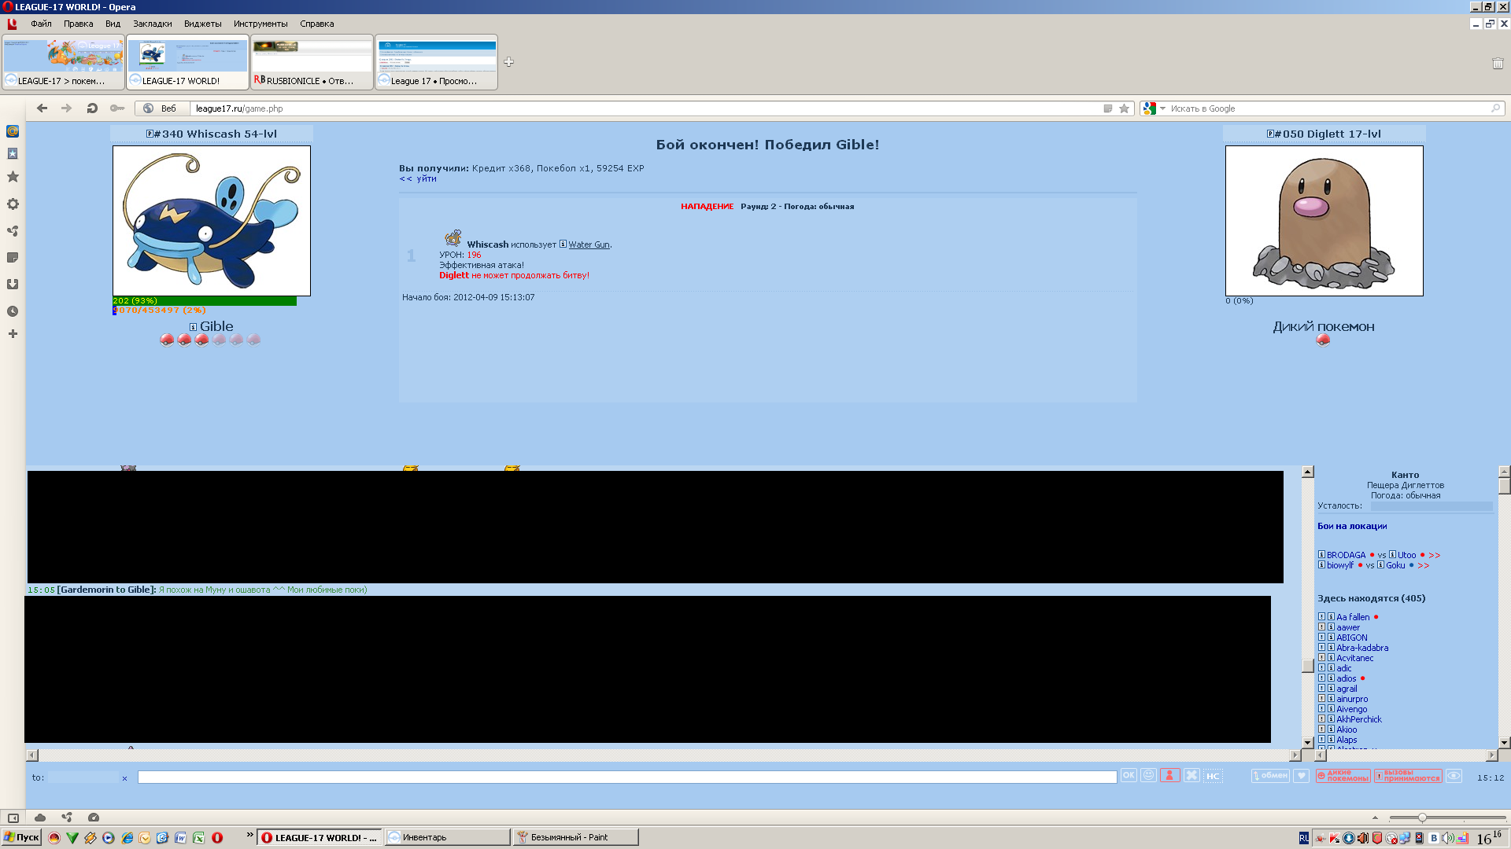
Task: Open closed tabs trash icon
Action: [x=1498, y=63]
